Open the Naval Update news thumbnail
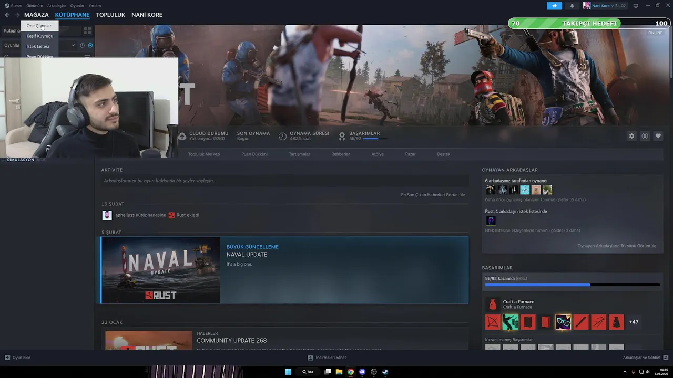Screen dimensions: 673x378 [x=161, y=270]
